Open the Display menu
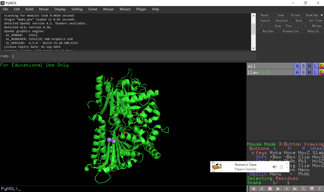Image resolution: width=324 pixels, height=192 pixels. tap(60, 9)
